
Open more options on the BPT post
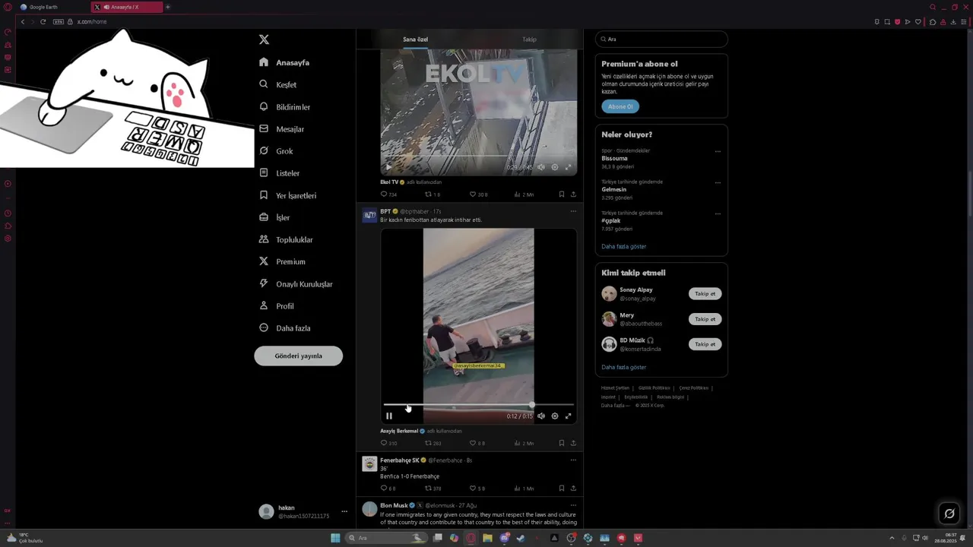(573, 211)
